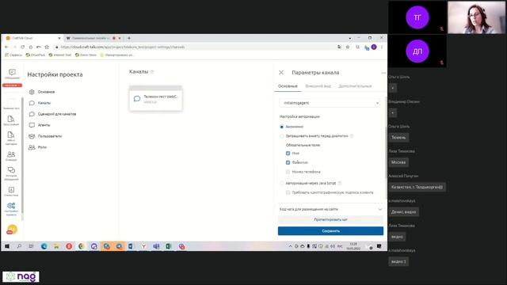507x285 pixels.
Task: Click the yellow user avatar in sidebar
Action: pos(12,230)
